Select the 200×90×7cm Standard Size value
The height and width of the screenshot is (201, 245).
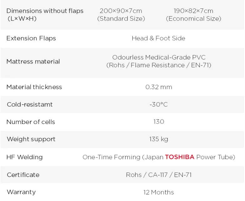121,15
